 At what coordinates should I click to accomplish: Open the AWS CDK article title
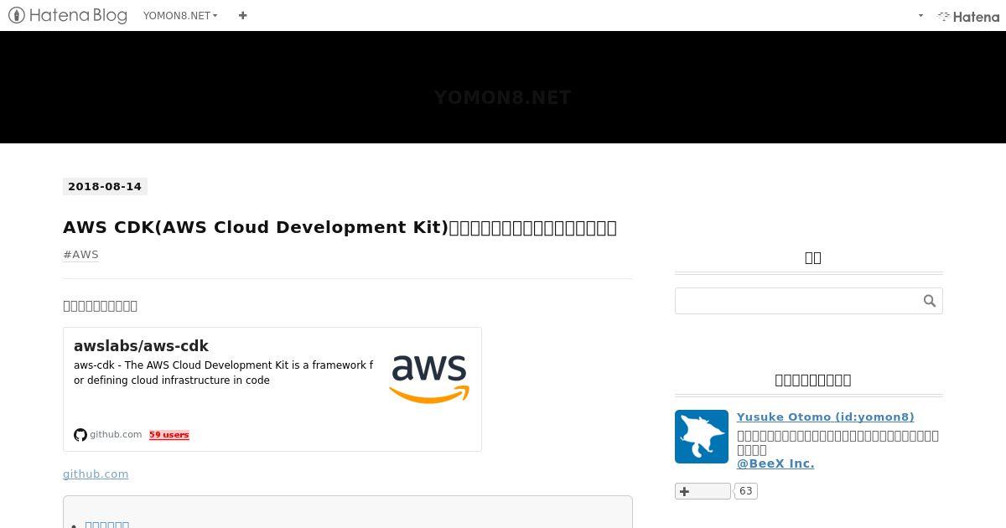click(340, 227)
